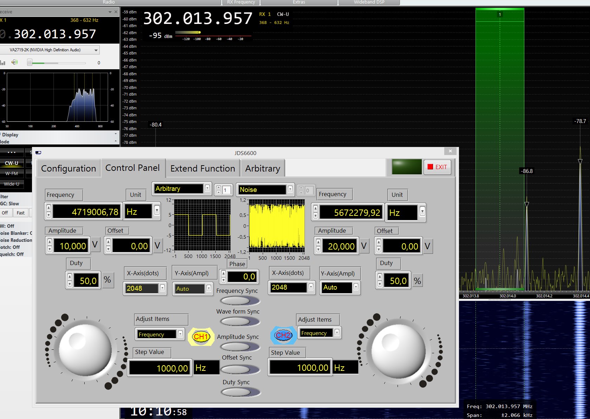The width and height of the screenshot is (590, 419).
Task: Click the CH1 arbitrary waveform preview graph
Action: coord(202,225)
